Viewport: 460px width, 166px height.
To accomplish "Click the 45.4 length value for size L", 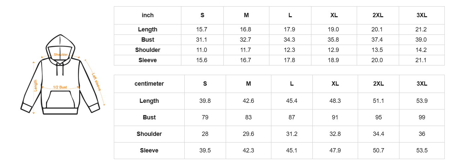I will (292, 101).
